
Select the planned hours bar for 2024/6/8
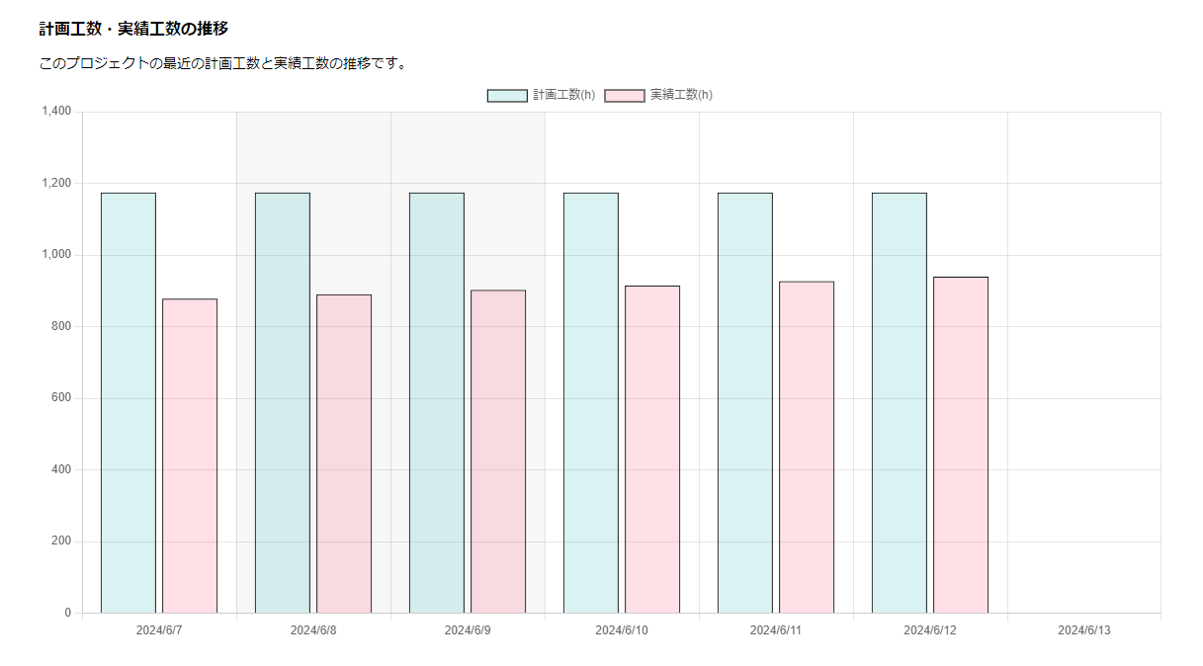point(283,403)
